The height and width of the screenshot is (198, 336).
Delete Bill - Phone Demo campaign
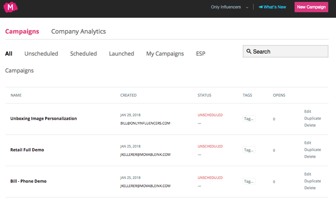(x=310, y=188)
